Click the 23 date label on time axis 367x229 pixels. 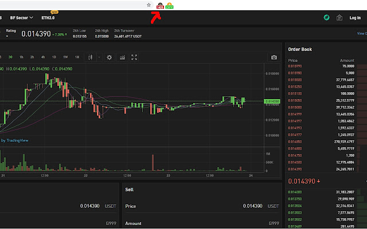(x=168, y=176)
